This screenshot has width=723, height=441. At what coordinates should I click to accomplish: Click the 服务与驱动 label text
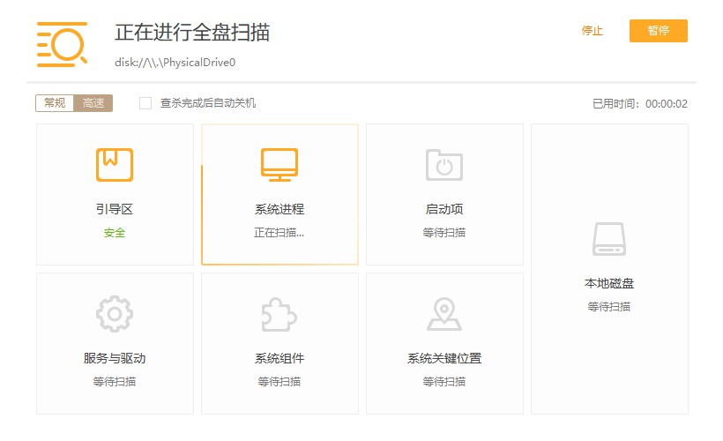[x=115, y=358]
